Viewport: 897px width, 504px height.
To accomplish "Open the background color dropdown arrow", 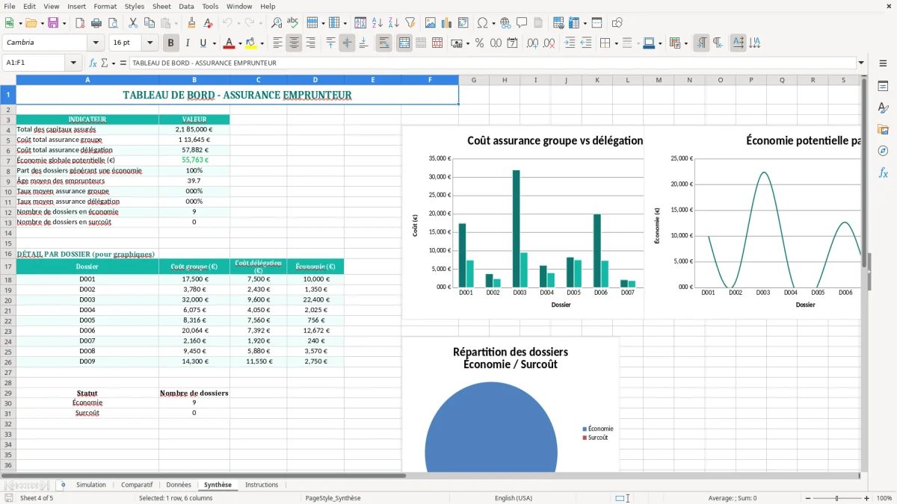I will (x=262, y=43).
